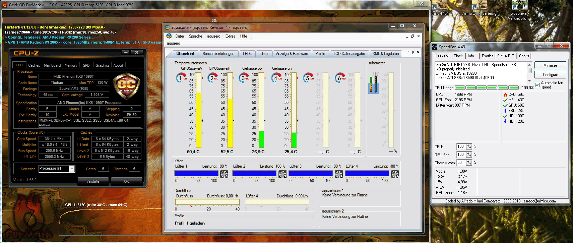The width and height of the screenshot is (573, 243).
Task: Click the flame icon beside CPU: 59C
Action: (505, 95)
